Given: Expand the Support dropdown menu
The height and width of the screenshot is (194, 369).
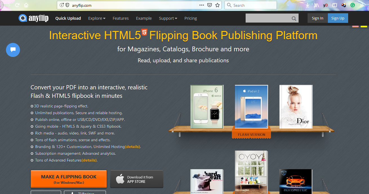Looking at the screenshot, I should point(168,18).
